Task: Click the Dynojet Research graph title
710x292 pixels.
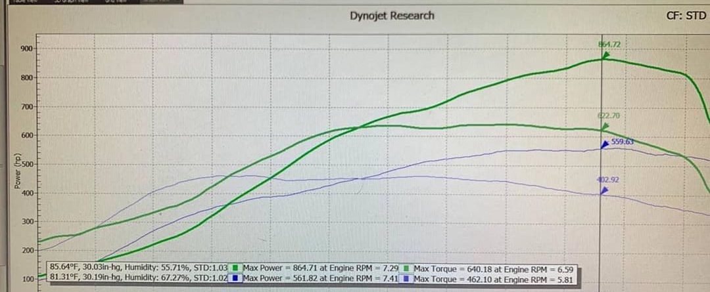Action: 392,15
